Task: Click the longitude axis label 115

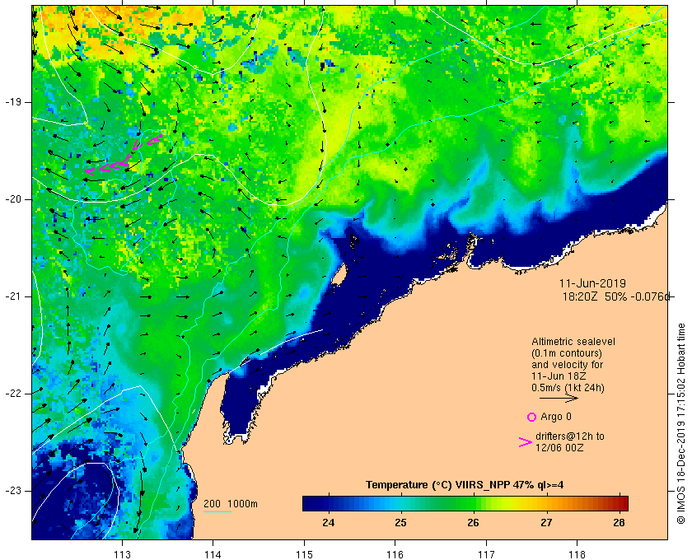Action: tap(304, 554)
